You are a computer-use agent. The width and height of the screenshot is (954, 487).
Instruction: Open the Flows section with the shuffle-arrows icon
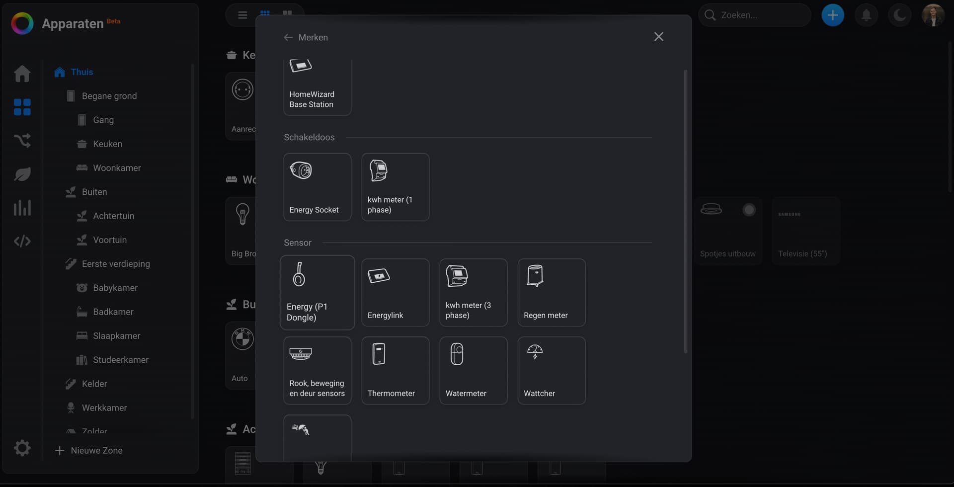tap(22, 141)
